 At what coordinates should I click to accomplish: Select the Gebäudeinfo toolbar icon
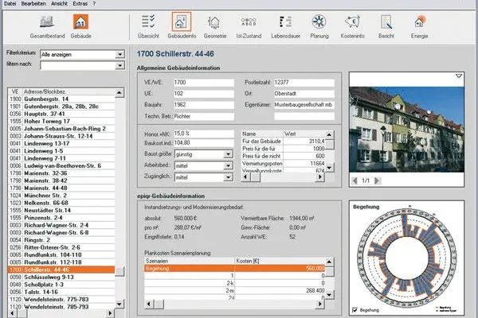coord(182,22)
